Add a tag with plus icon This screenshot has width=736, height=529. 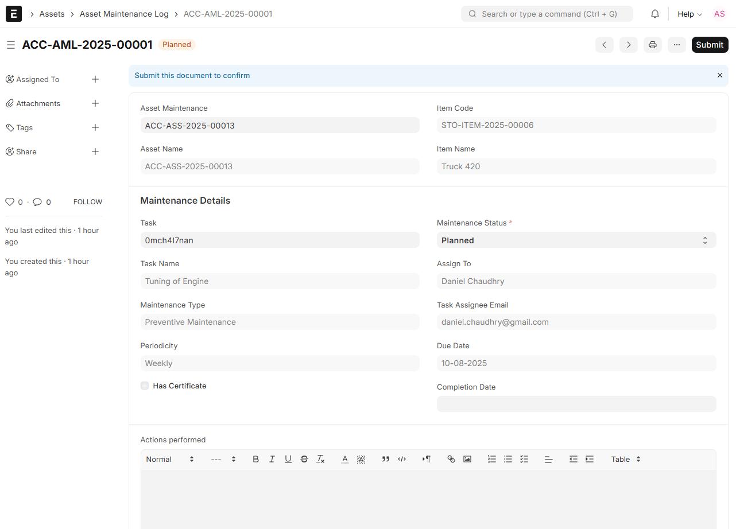95,127
